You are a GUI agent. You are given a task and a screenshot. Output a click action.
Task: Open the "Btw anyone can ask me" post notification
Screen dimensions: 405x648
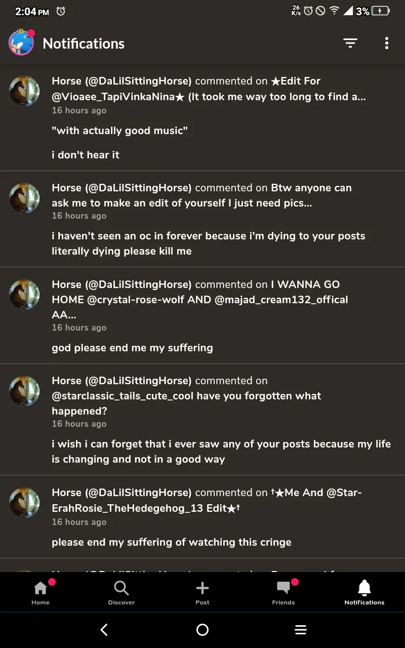[x=201, y=195]
